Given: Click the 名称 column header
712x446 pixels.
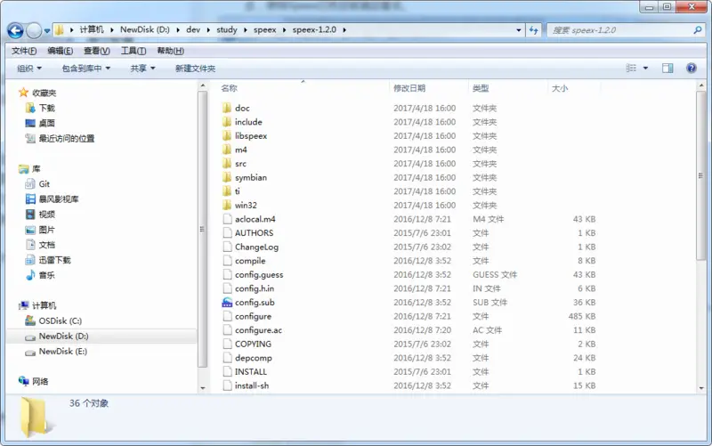Looking at the screenshot, I should [x=230, y=88].
